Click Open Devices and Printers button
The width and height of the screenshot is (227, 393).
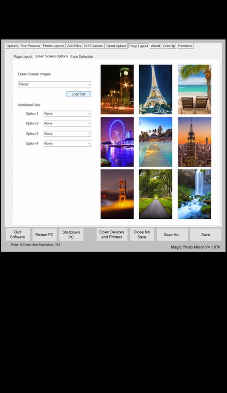pos(112,234)
